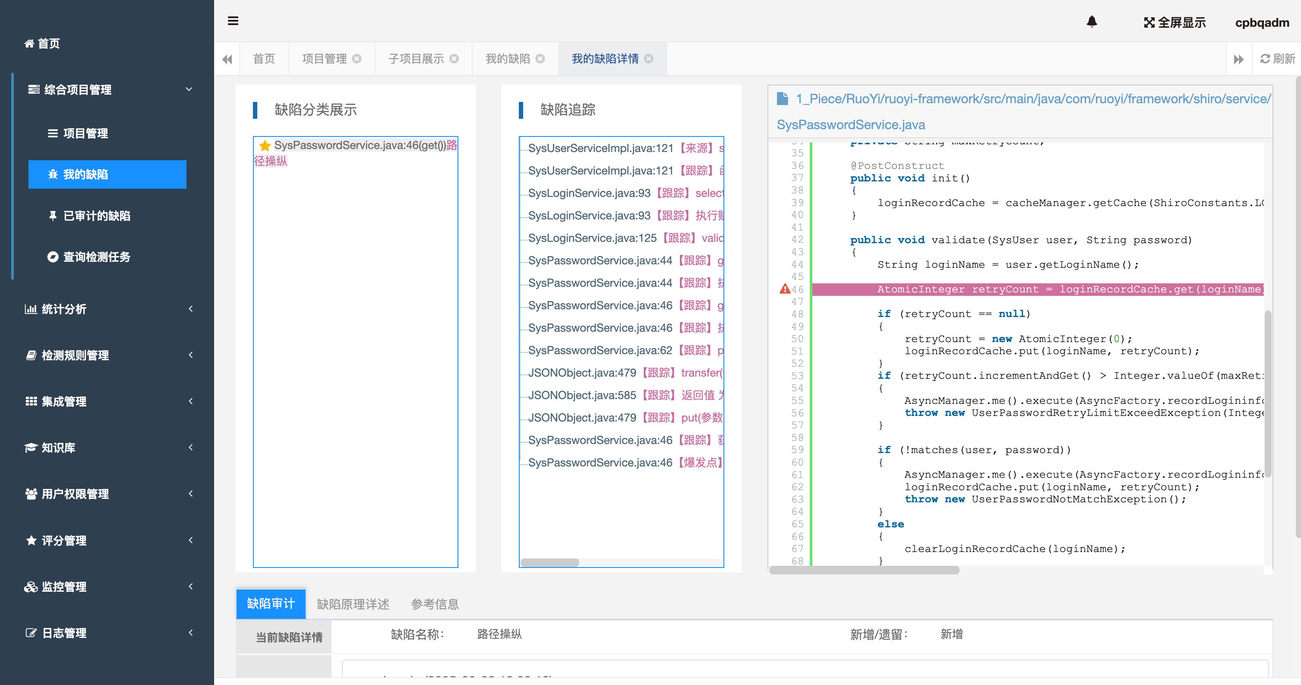Select SysLoginService.java:93 【跟踪】 select entry

coord(626,193)
